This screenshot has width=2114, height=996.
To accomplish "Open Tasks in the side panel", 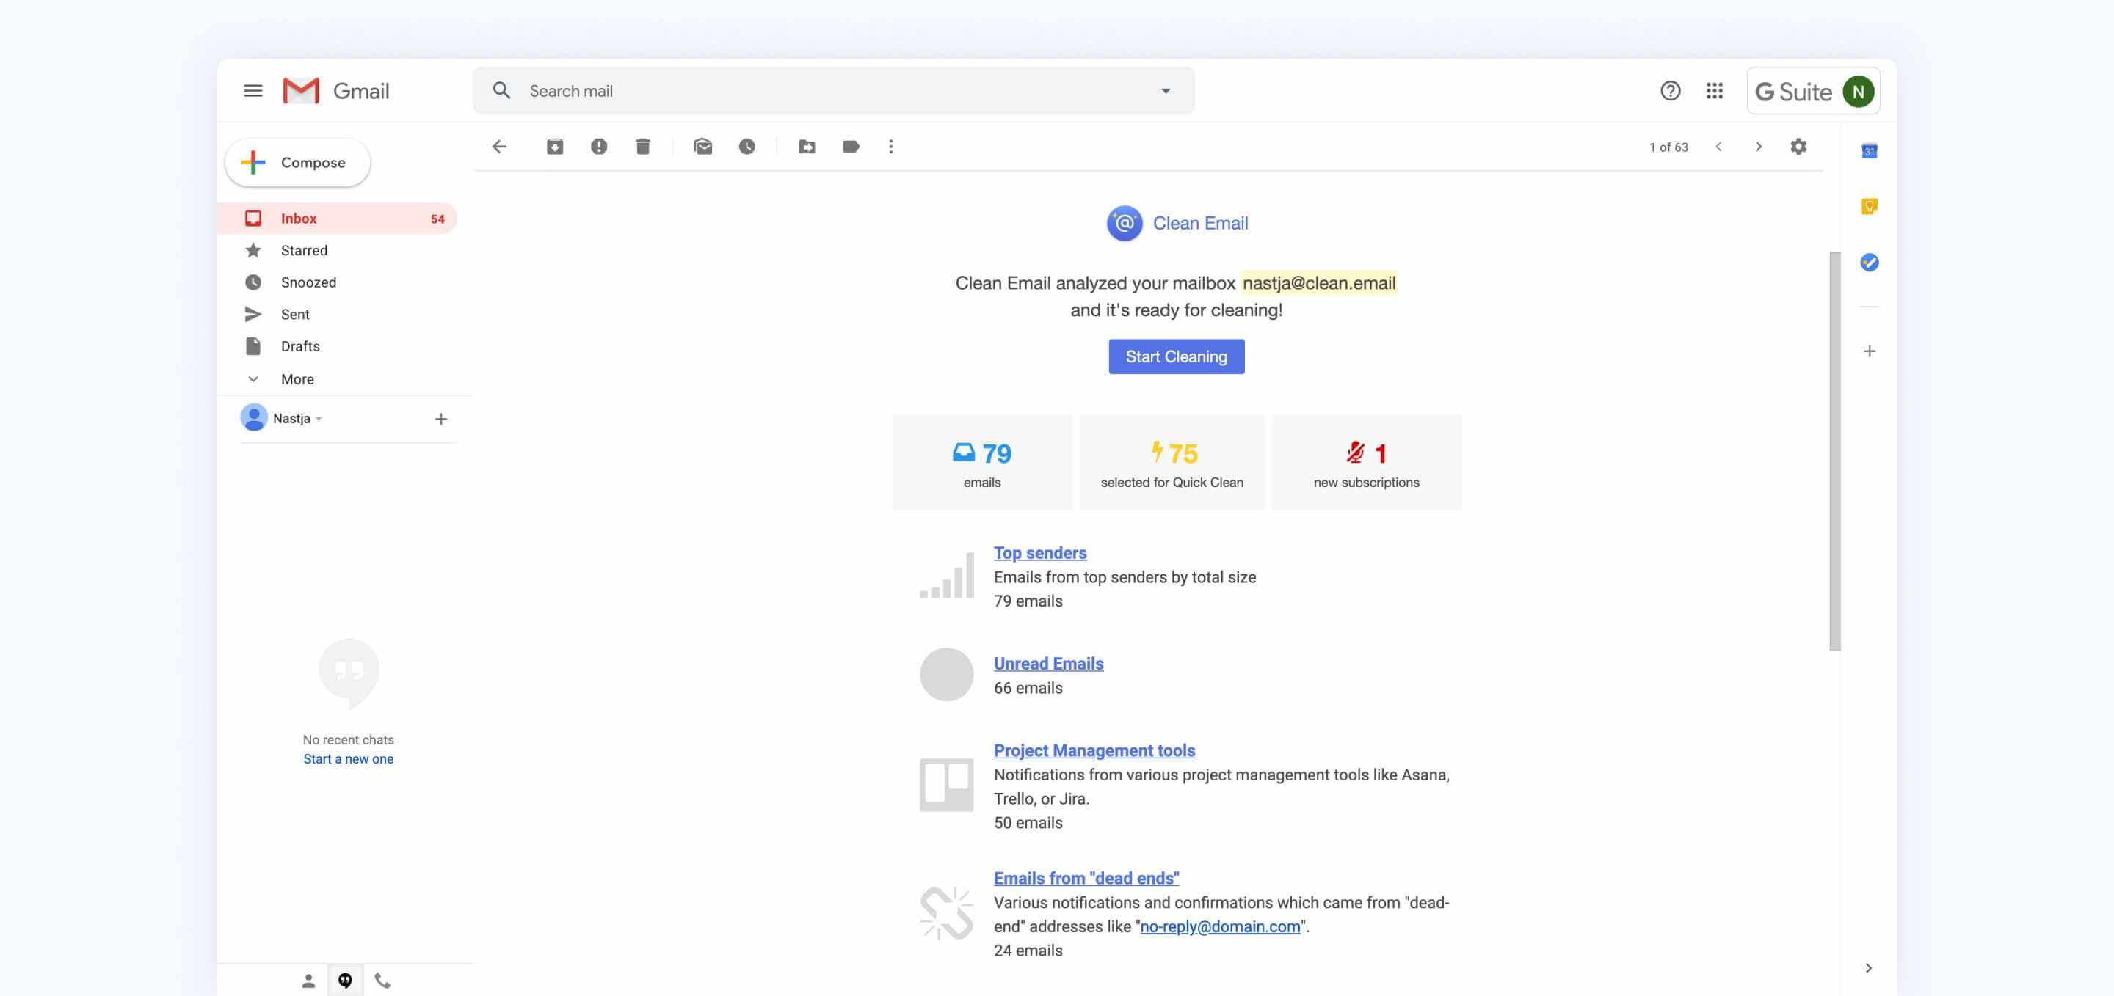I will [1870, 263].
